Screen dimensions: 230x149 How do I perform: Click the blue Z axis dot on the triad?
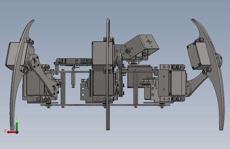coord(17,132)
